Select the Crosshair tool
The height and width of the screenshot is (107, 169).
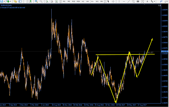[113, 1]
